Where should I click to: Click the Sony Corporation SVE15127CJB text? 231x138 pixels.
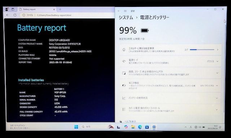click(x=65, y=44)
